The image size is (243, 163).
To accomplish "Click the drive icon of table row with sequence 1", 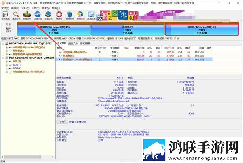I will coord(61,56).
